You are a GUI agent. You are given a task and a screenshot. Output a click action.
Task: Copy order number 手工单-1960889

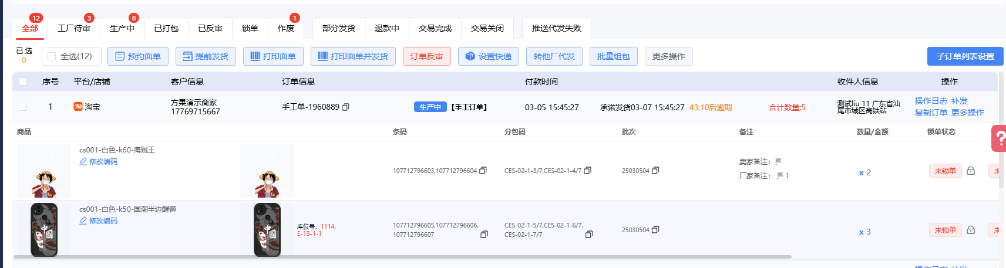[x=345, y=107]
